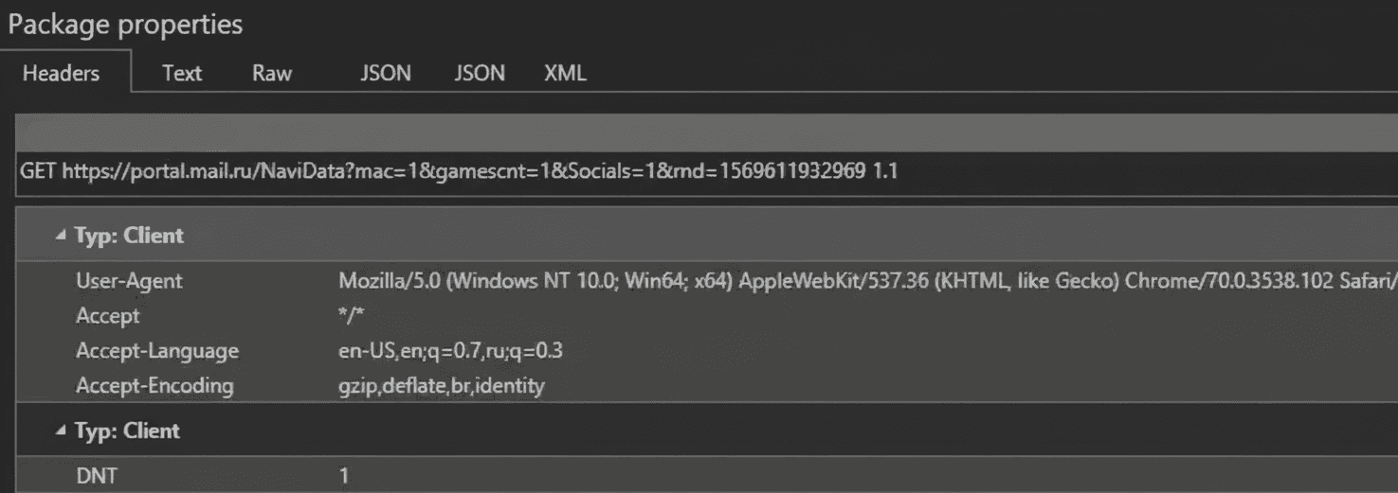Click the */* Accept value
Screen dimensions: 1398x493
pos(352,316)
